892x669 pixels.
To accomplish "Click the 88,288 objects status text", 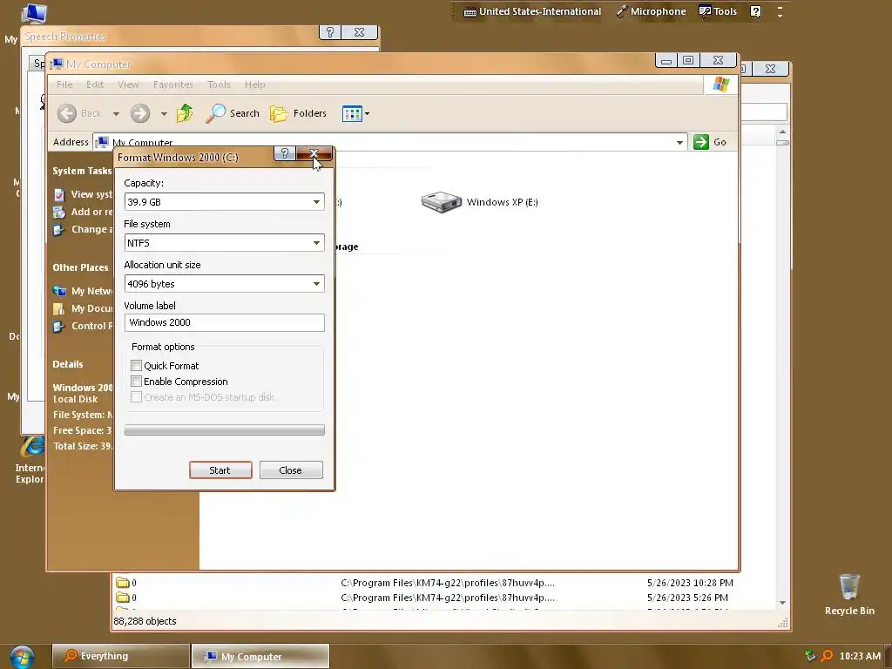I will [145, 621].
